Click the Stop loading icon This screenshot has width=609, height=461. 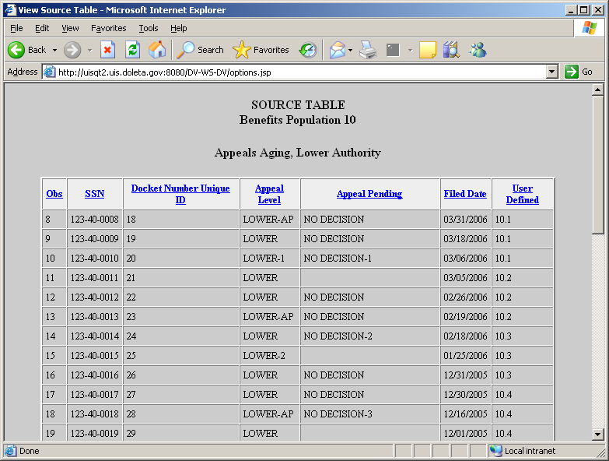click(x=108, y=50)
